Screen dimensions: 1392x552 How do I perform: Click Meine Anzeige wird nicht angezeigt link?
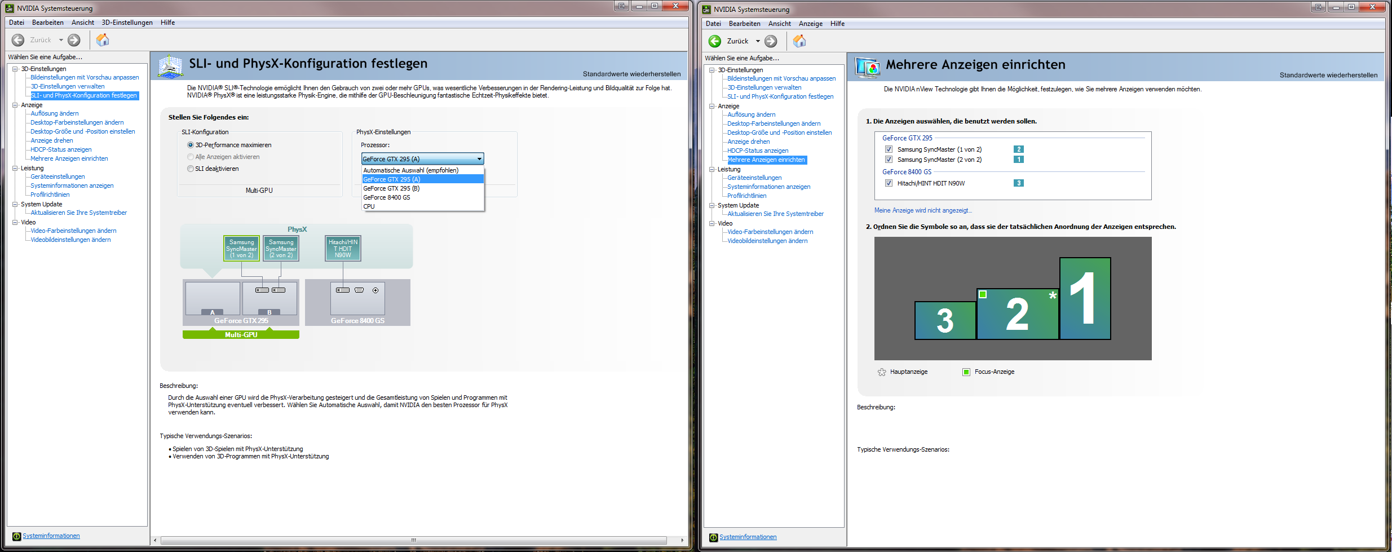coord(923,210)
